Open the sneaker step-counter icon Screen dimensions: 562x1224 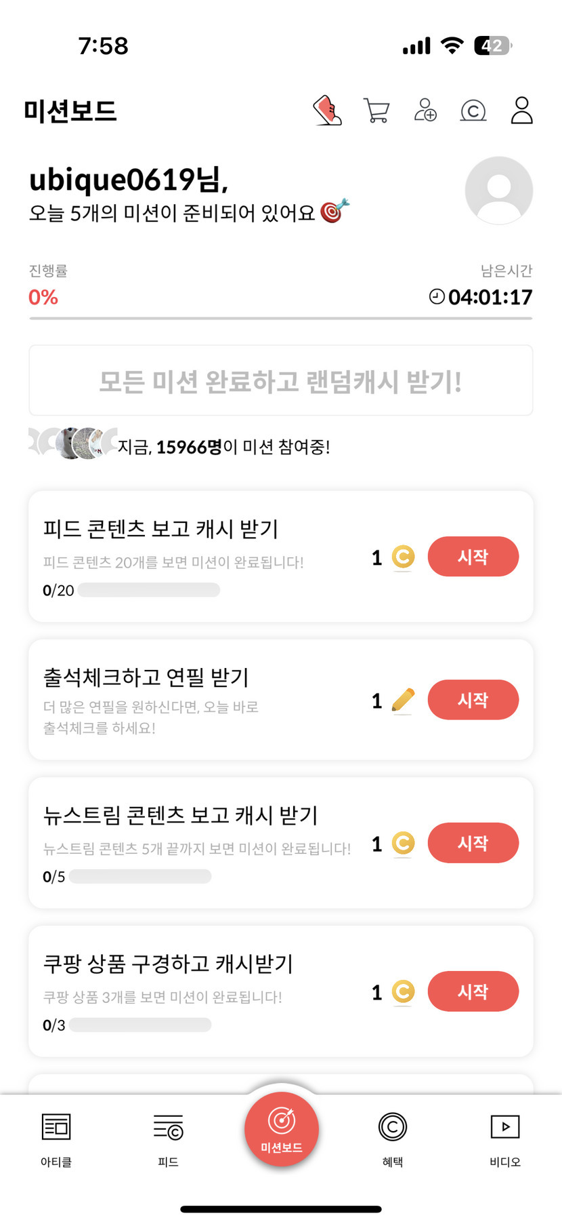327,111
